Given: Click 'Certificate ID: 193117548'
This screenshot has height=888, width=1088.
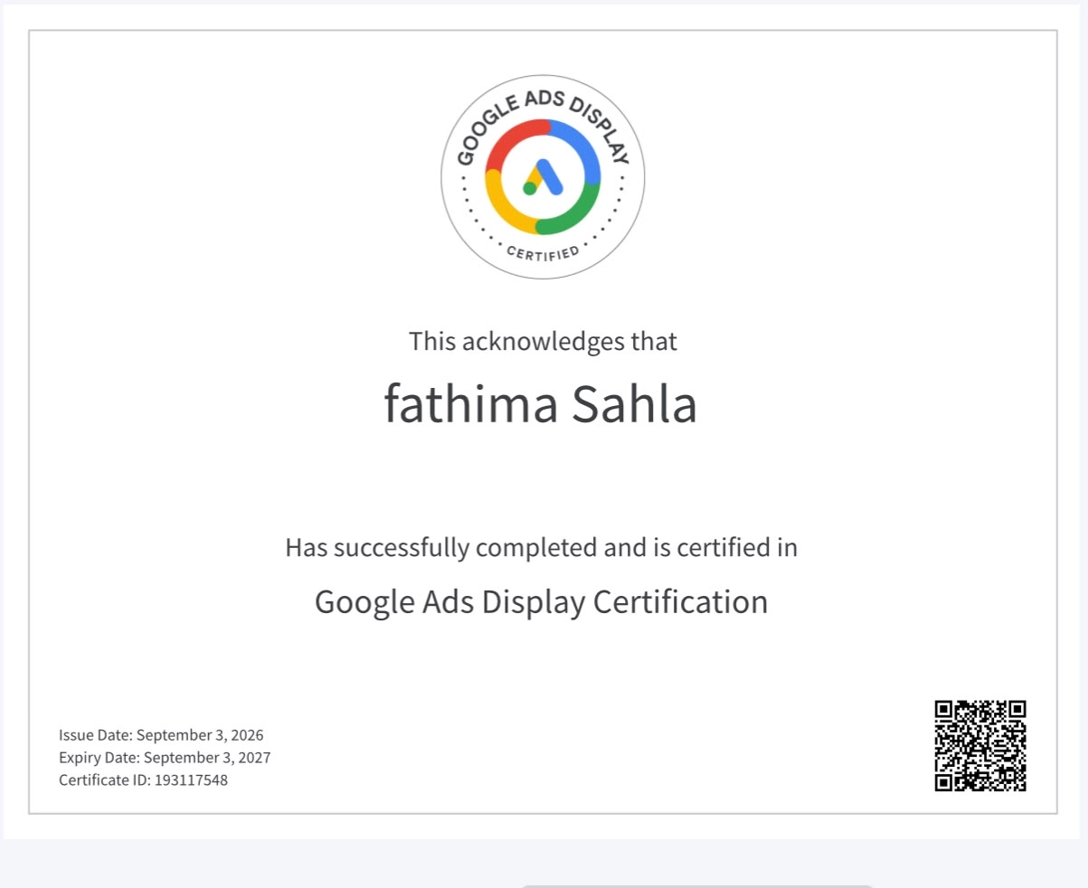Looking at the screenshot, I should (x=144, y=780).
